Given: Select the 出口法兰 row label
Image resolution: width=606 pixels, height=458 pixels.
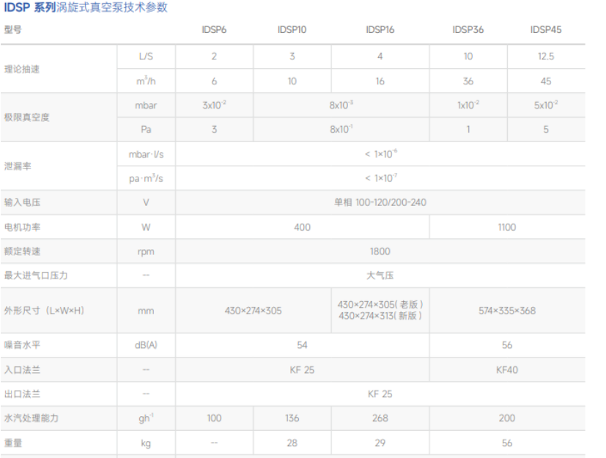Looking at the screenshot, I should [21, 394].
